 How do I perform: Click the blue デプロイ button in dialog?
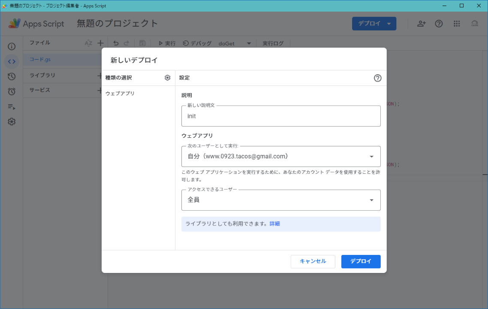click(361, 261)
